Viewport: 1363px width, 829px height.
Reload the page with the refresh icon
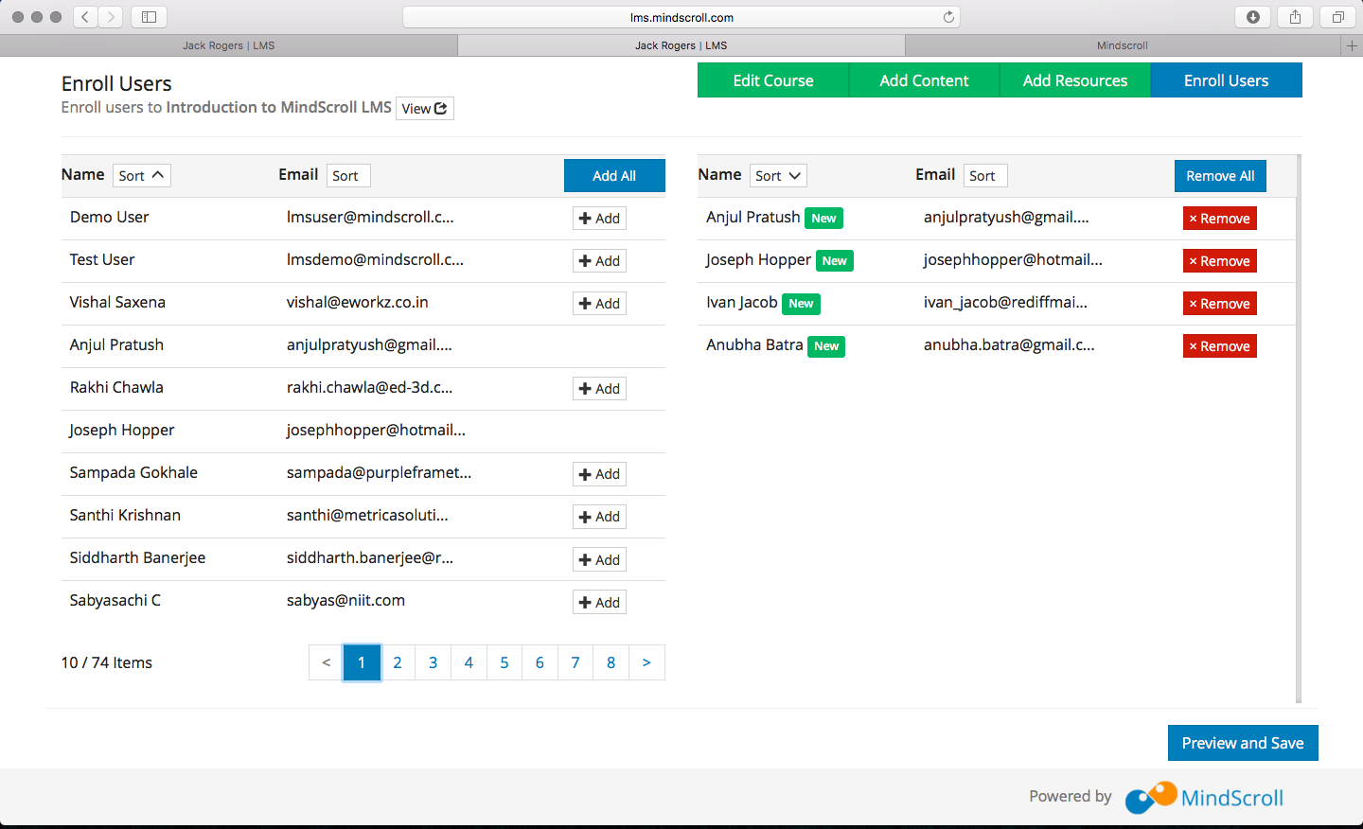click(x=948, y=17)
